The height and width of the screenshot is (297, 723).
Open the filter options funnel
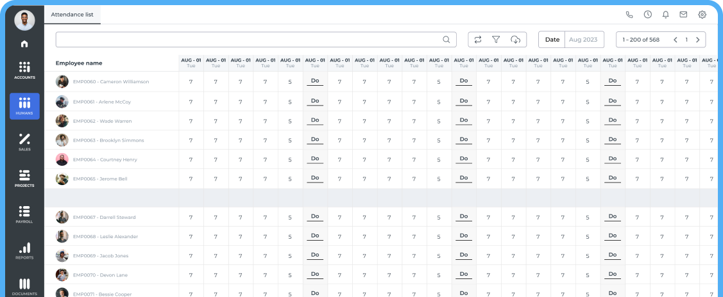point(496,40)
